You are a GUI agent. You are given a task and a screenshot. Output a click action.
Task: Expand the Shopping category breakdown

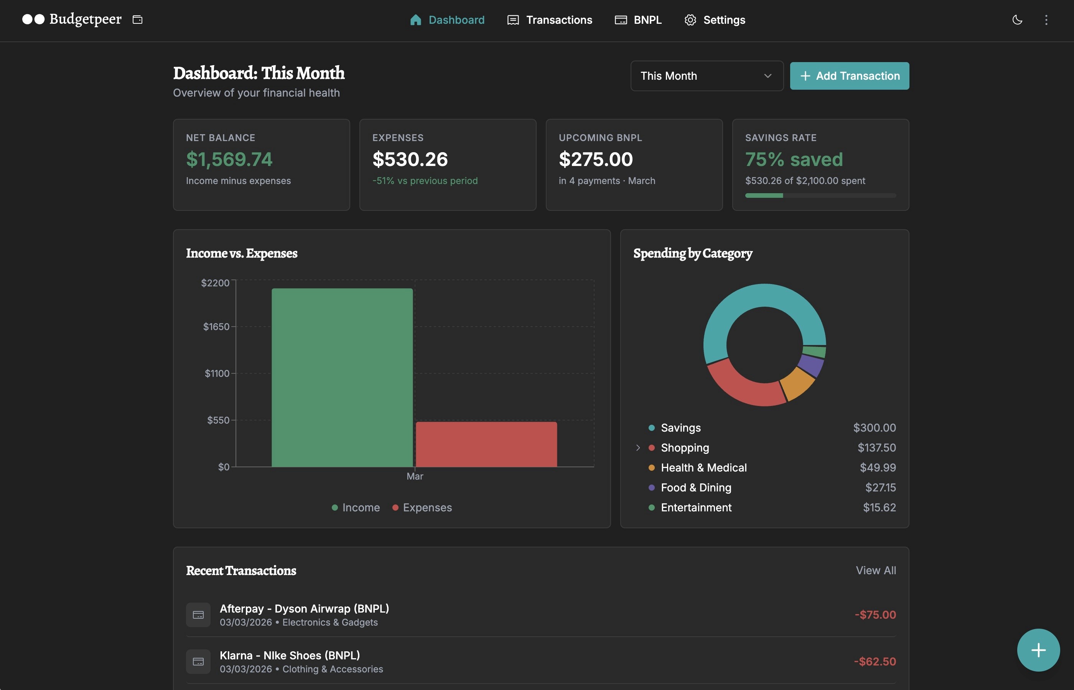click(637, 447)
